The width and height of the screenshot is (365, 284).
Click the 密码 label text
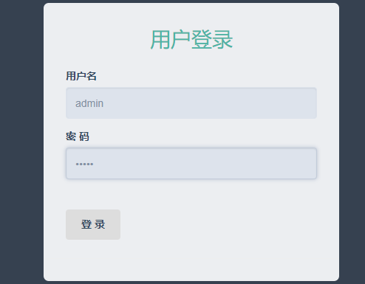click(x=78, y=136)
